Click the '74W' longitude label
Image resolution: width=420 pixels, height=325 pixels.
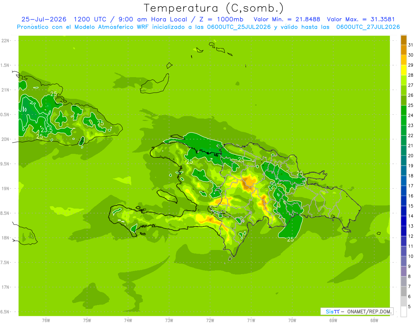pos(128,321)
